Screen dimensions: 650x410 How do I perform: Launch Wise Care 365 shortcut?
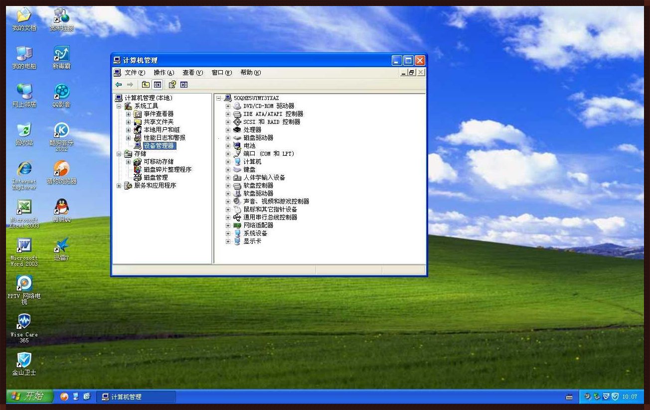coord(24,328)
